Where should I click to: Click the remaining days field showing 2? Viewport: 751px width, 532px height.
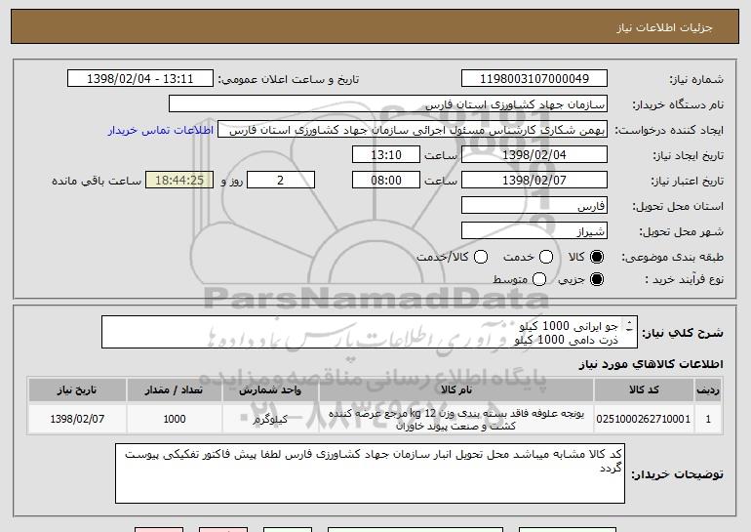point(281,181)
